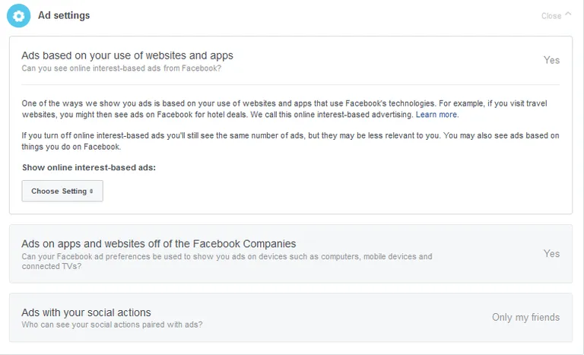Click Ads based on your use of websites and apps heading
Screen dimensions: 584x355
coord(127,55)
